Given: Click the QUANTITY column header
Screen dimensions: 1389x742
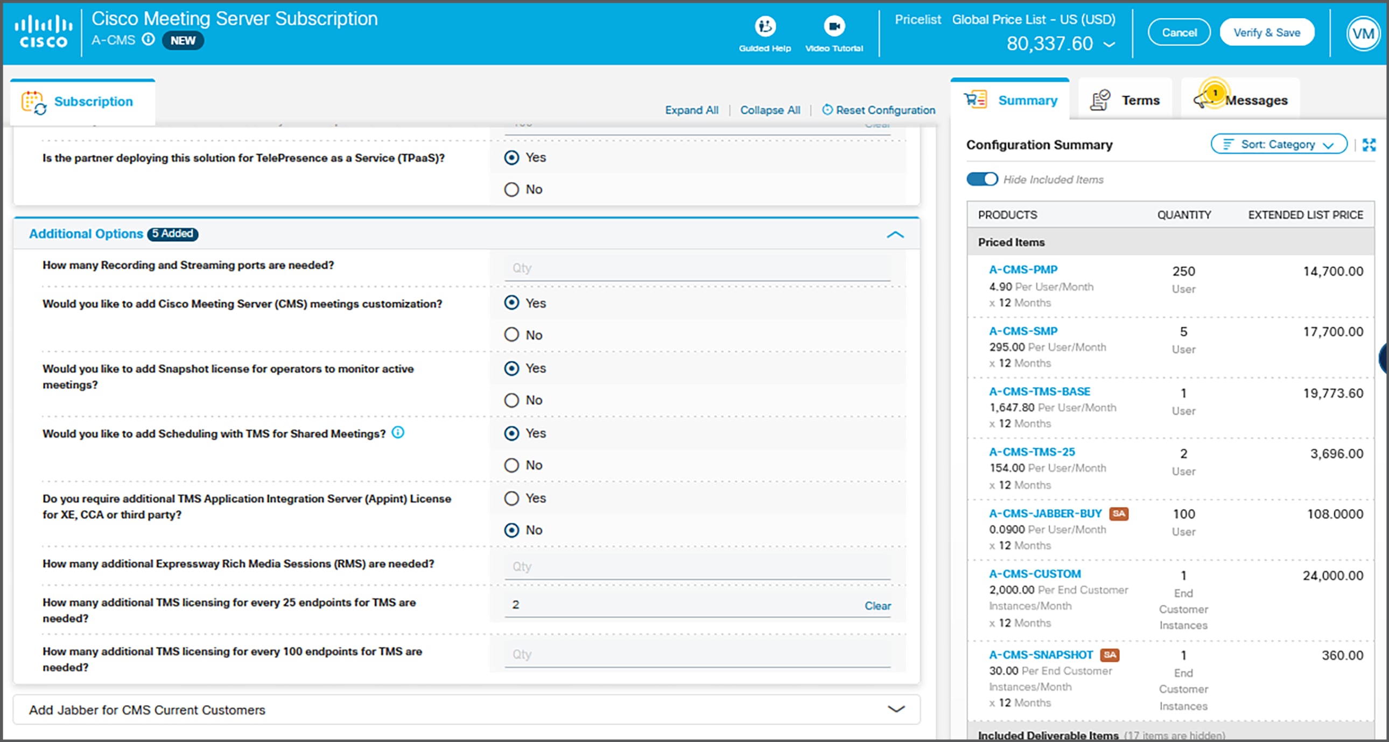Looking at the screenshot, I should coord(1183,215).
